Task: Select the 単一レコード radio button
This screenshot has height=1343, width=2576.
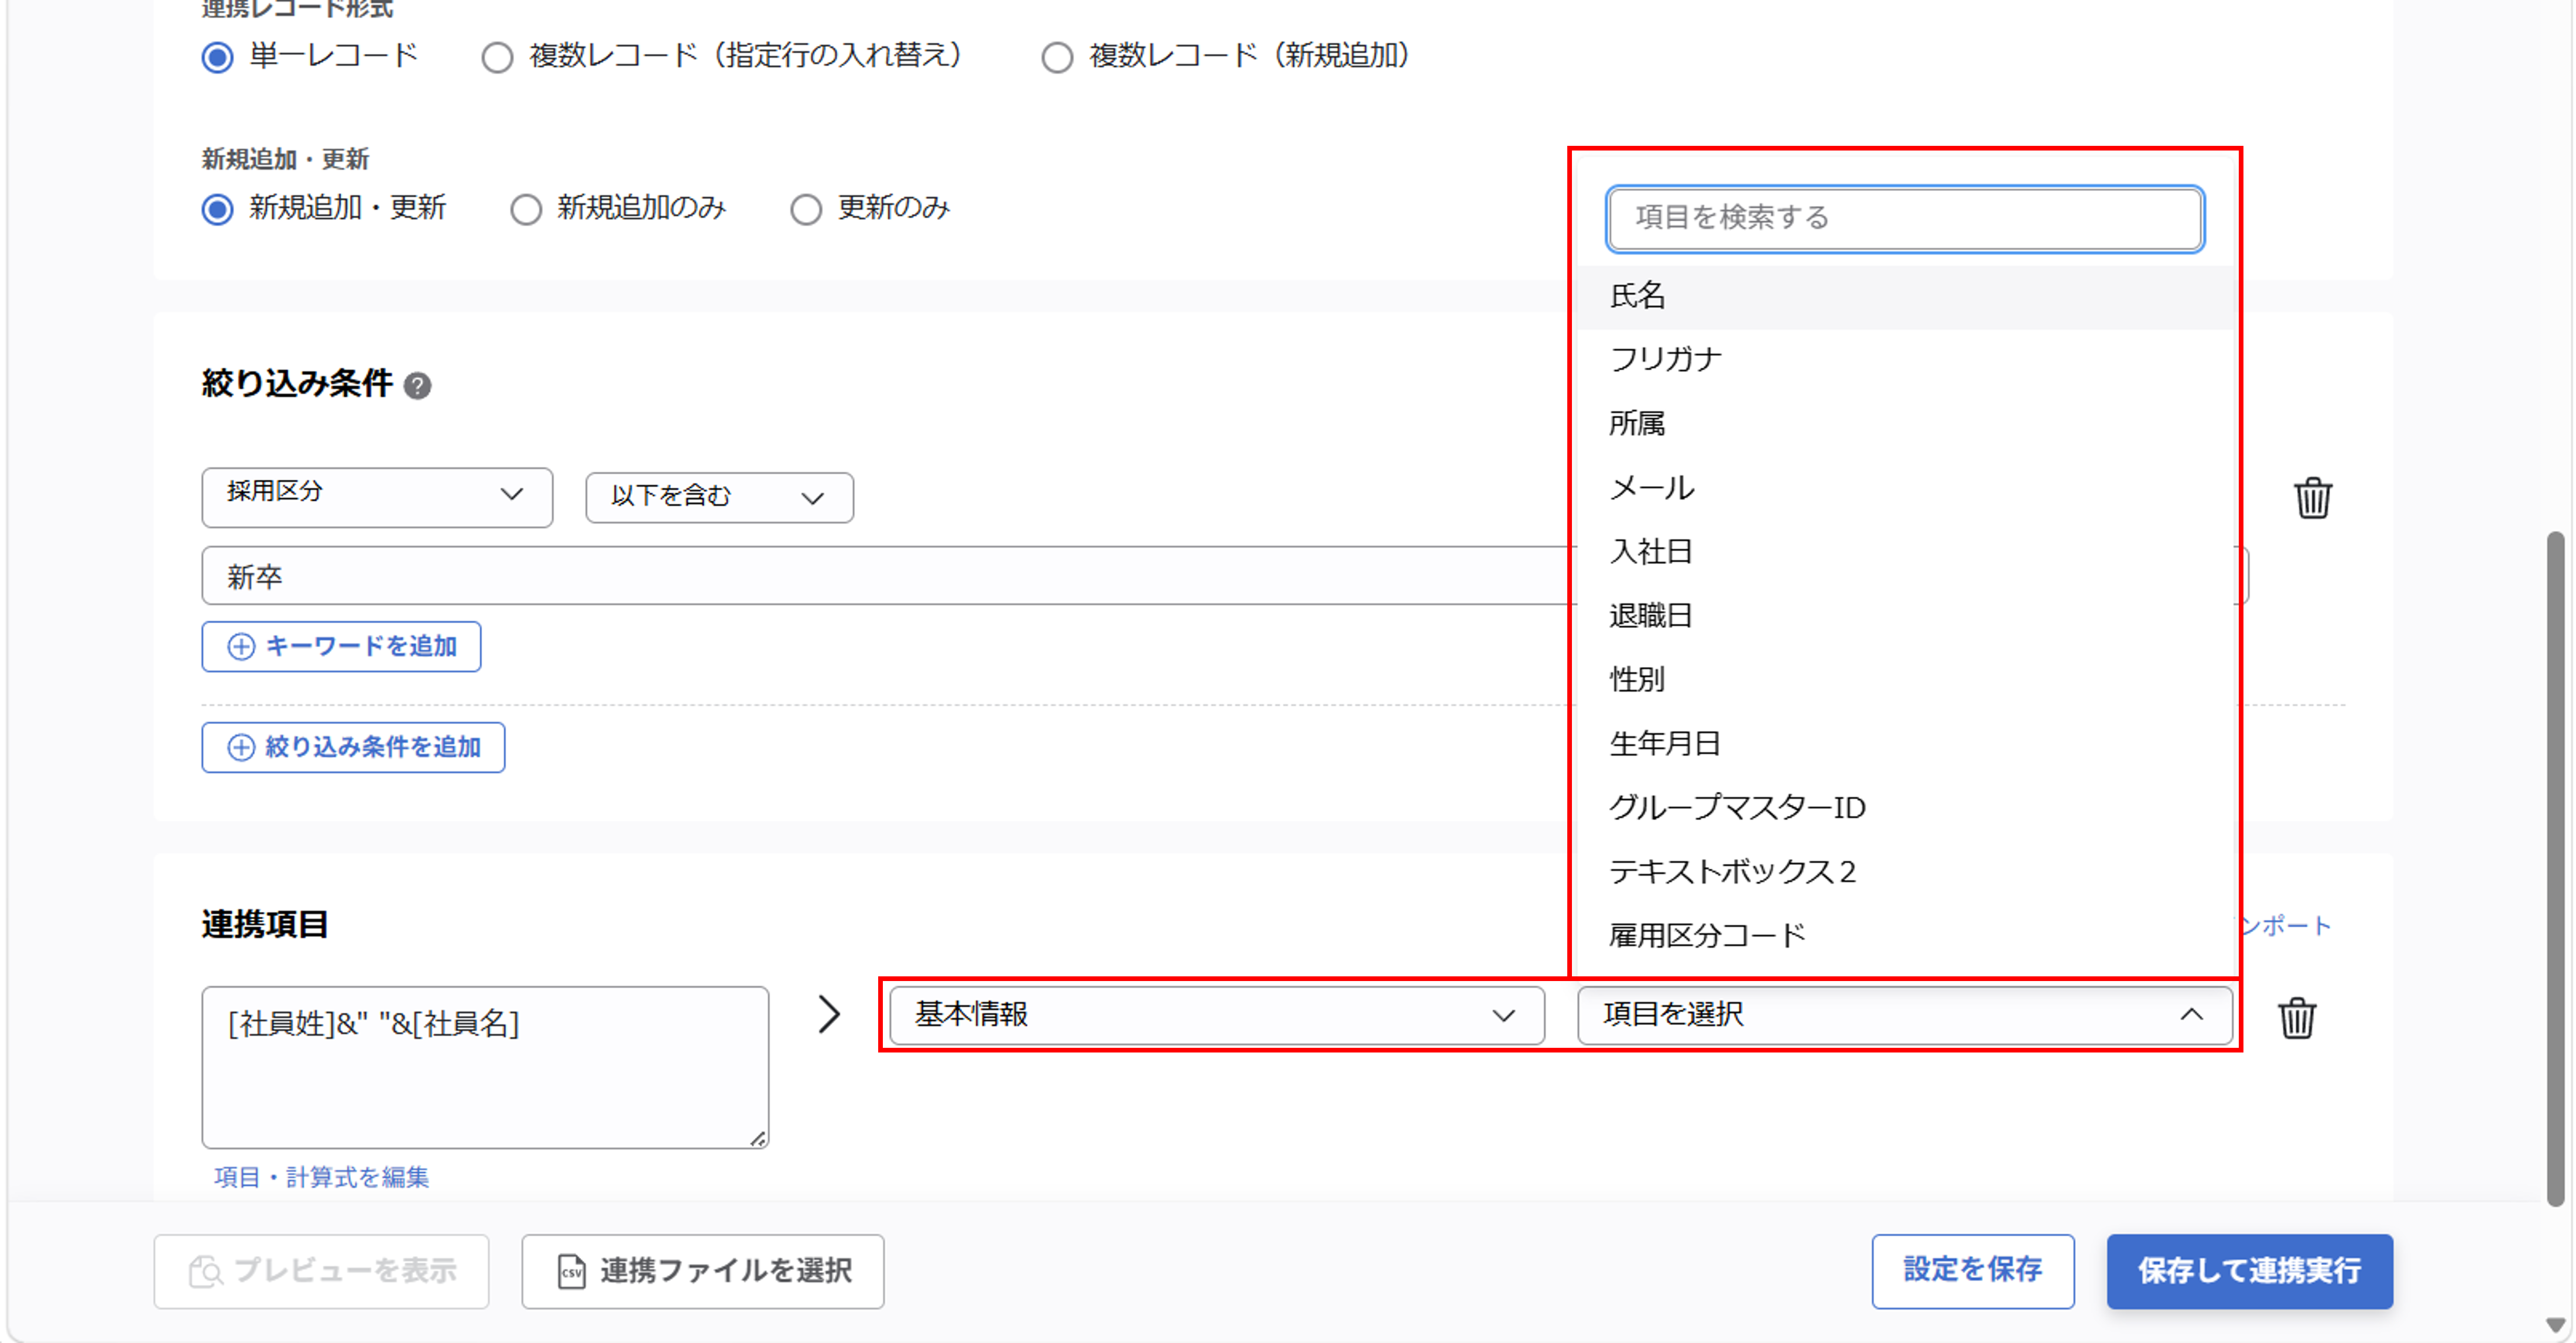Action: tap(217, 57)
